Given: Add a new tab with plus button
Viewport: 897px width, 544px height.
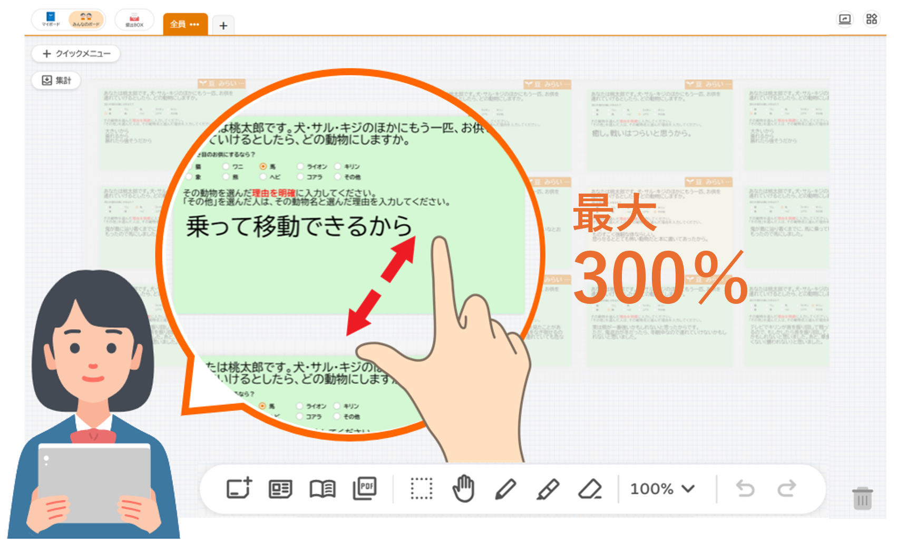Looking at the screenshot, I should coord(223,25).
